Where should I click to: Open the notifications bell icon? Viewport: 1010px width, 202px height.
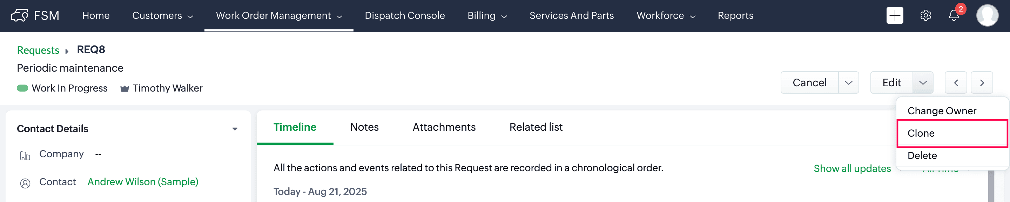[954, 16]
